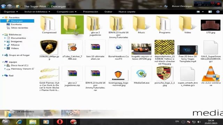Viewport: 223px width, 125px height.
Task: Click Presentación in the toolbar
Action: point(91,12)
